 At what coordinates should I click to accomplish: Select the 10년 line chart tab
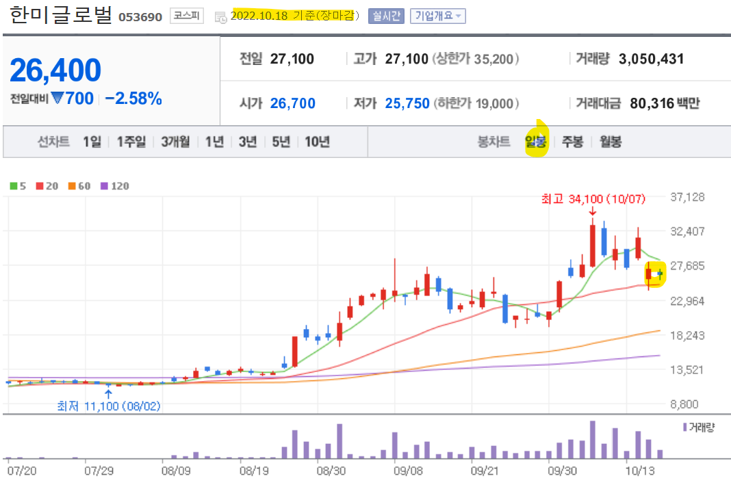pyautogui.click(x=317, y=142)
